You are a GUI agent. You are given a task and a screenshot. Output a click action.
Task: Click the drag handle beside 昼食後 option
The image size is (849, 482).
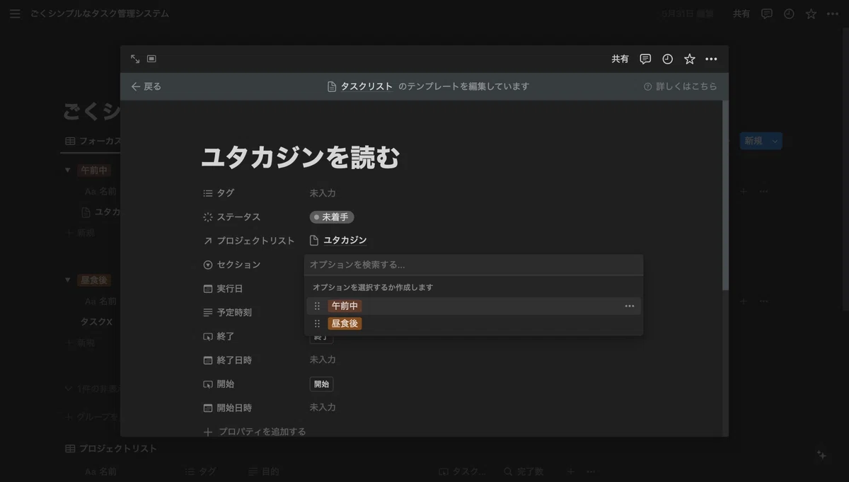(317, 323)
